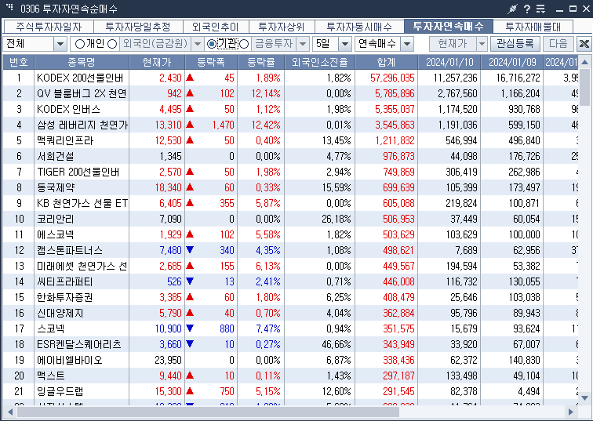
Task: Select the 개인 radio button
Action: pyautogui.click(x=80, y=44)
